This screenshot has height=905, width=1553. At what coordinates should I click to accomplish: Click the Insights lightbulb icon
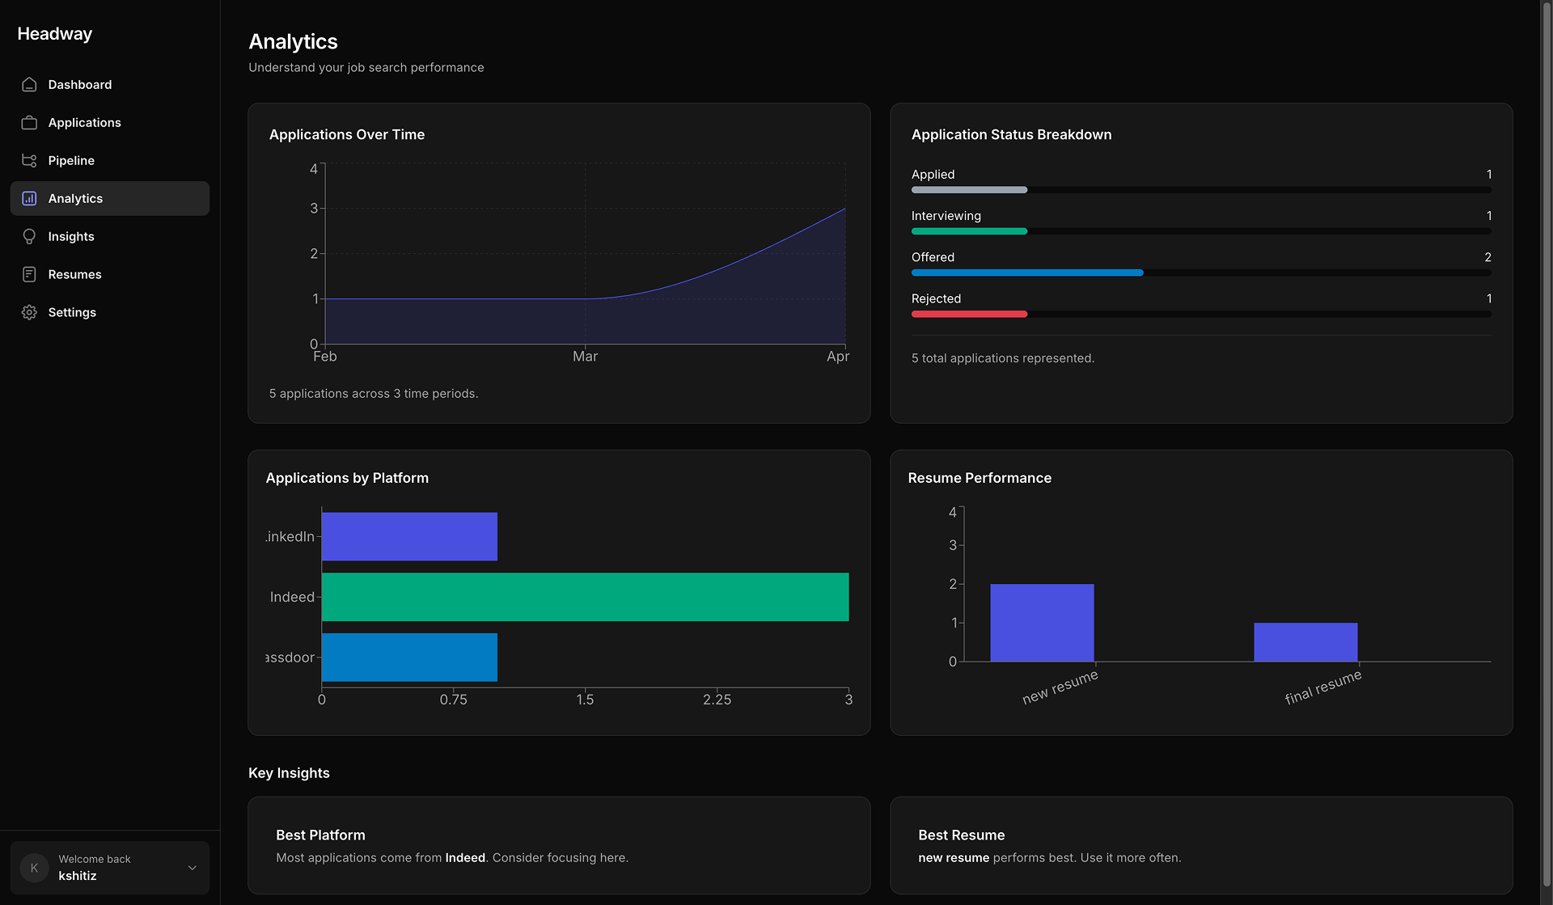pyautogui.click(x=29, y=236)
